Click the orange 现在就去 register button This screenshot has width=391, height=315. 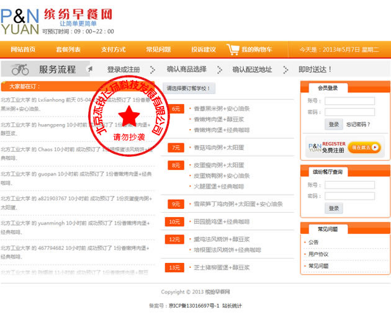364,147
